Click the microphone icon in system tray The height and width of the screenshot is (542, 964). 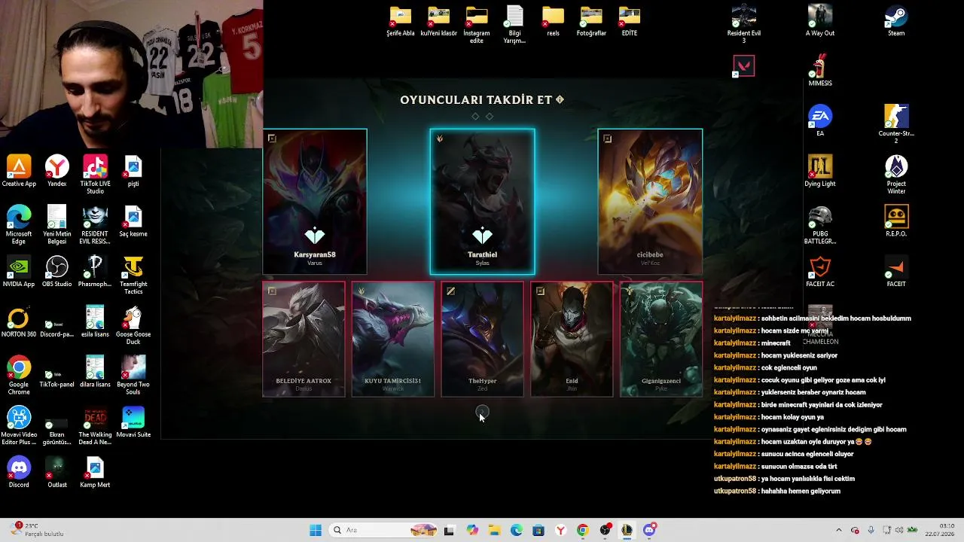[x=871, y=530]
